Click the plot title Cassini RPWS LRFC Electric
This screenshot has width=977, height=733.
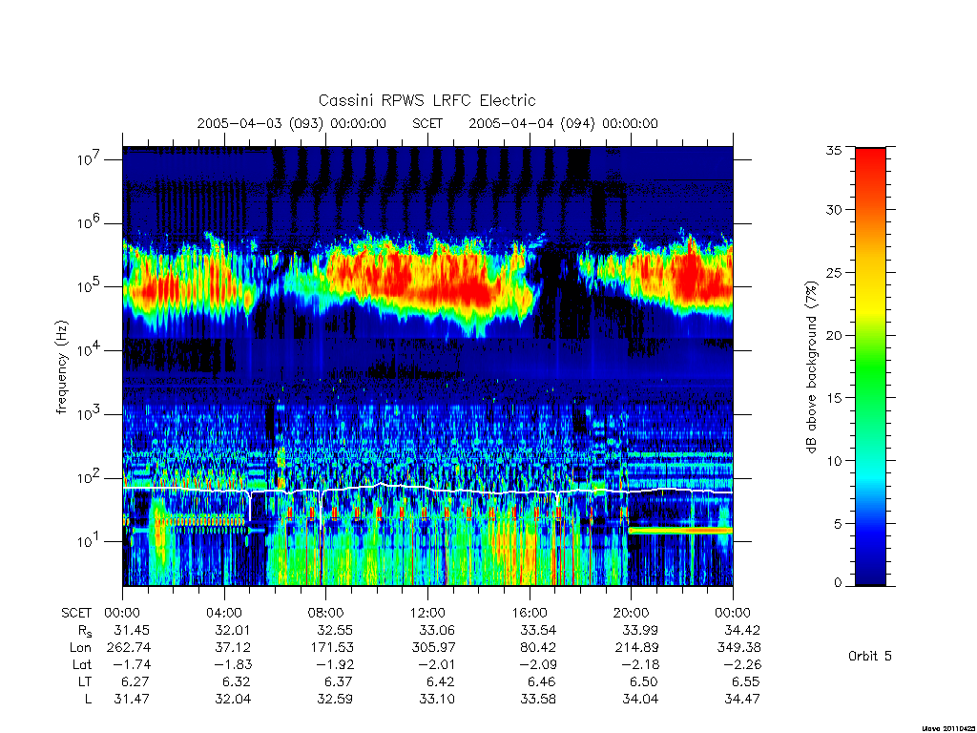click(426, 100)
